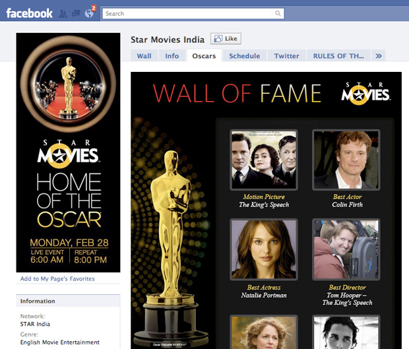Click the Best Director caption
Image resolution: width=409 pixels, height=349 pixels.
coord(347,287)
